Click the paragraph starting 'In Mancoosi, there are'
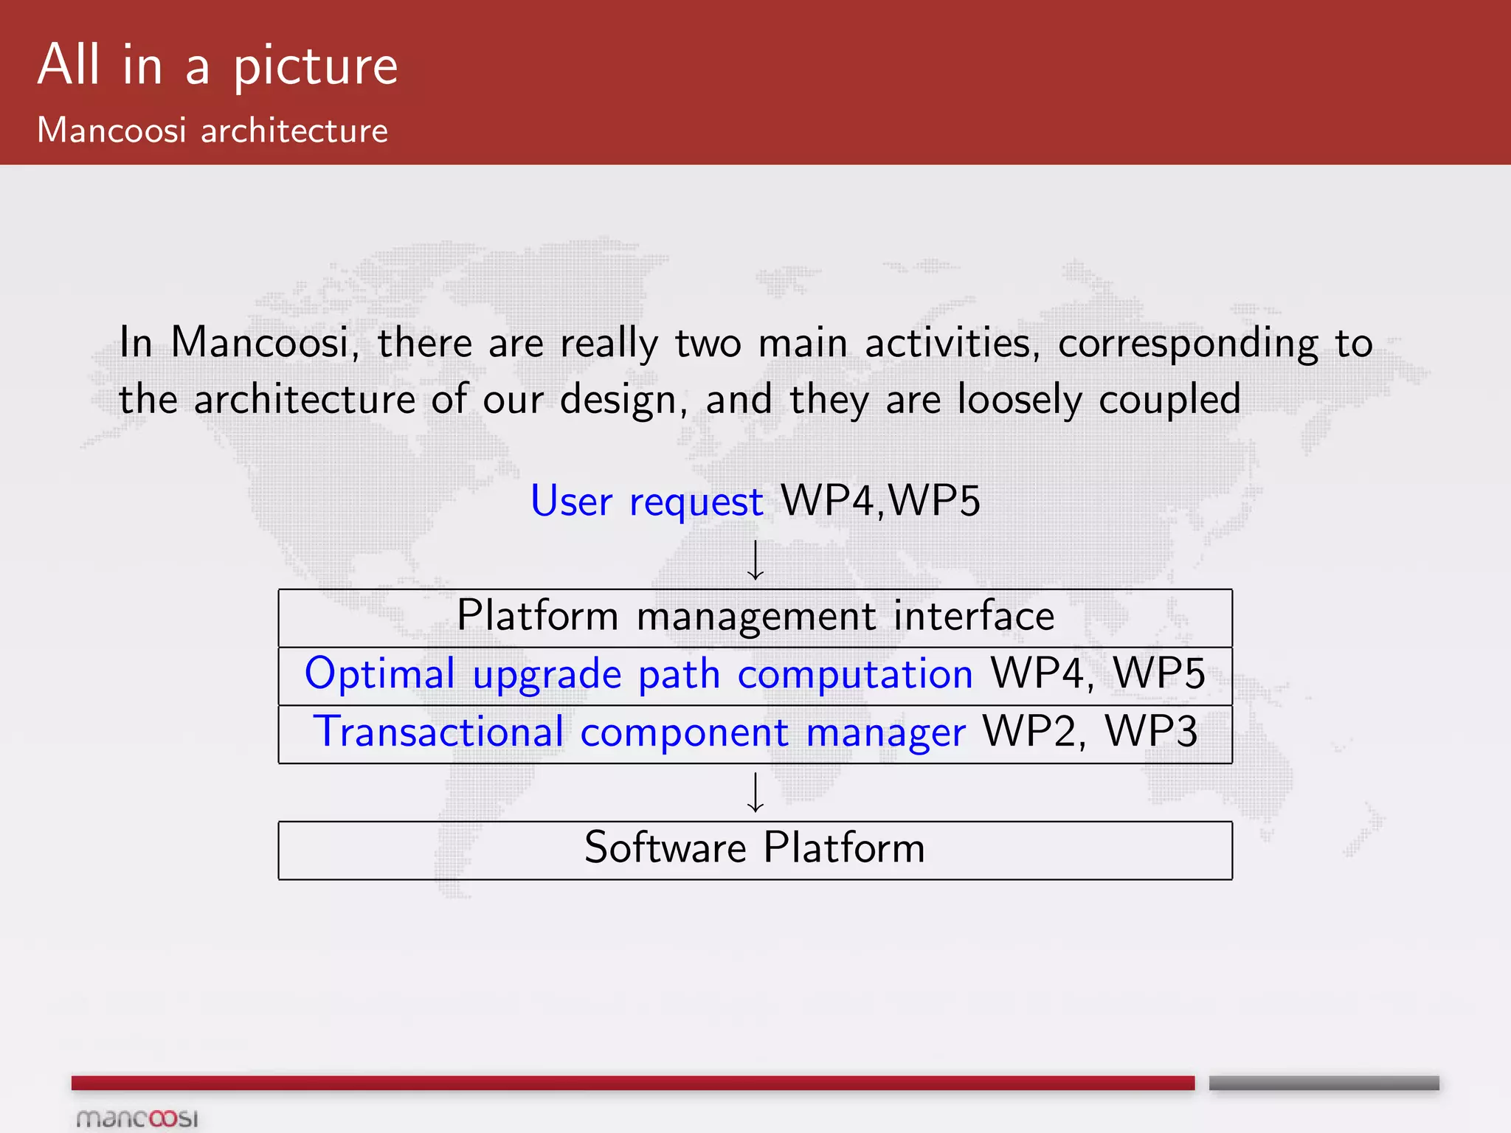The height and width of the screenshot is (1133, 1511). tap(746, 371)
